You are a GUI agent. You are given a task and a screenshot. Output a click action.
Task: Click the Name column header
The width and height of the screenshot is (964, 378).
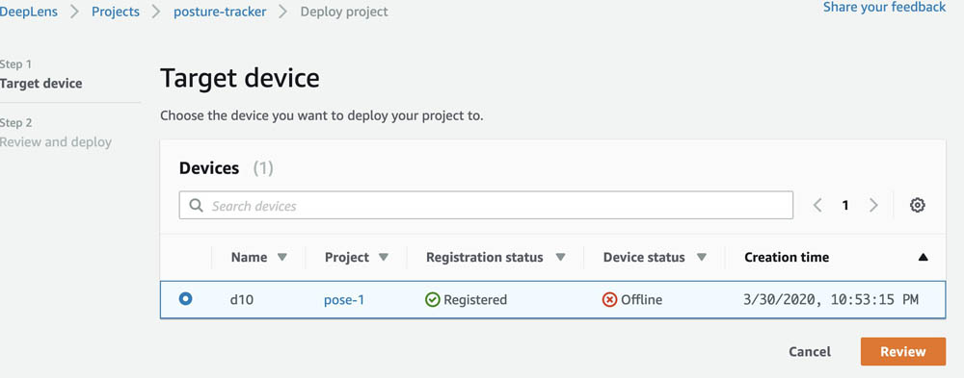tap(249, 257)
